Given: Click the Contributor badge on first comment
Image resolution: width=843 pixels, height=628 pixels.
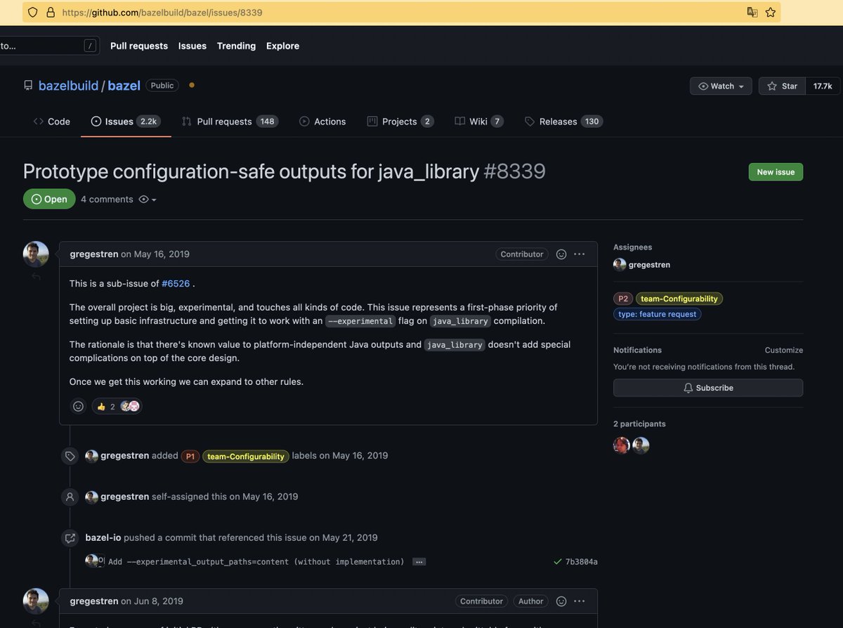Looking at the screenshot, I should [x=522, y=254].
